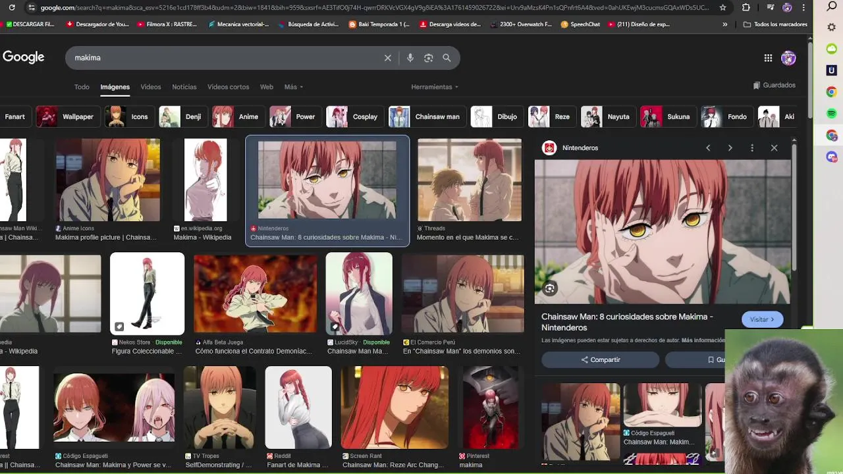Screen dimensions: 843x474
Task: Switch to the Videos tab
Action: [150, 87]
